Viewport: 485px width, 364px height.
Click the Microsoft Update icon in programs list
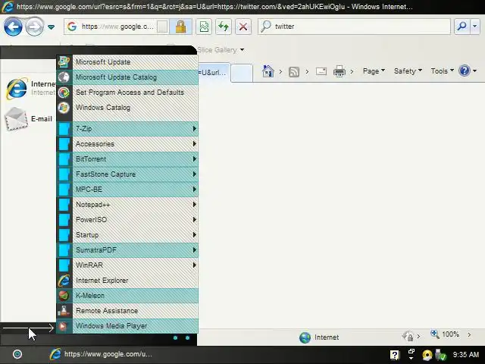64,62
